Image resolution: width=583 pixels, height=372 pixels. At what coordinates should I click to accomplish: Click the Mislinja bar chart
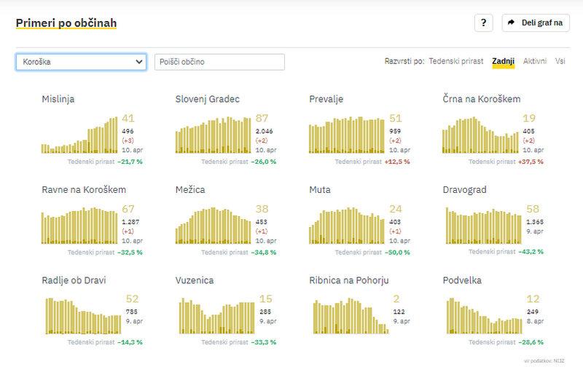point(79,135)
